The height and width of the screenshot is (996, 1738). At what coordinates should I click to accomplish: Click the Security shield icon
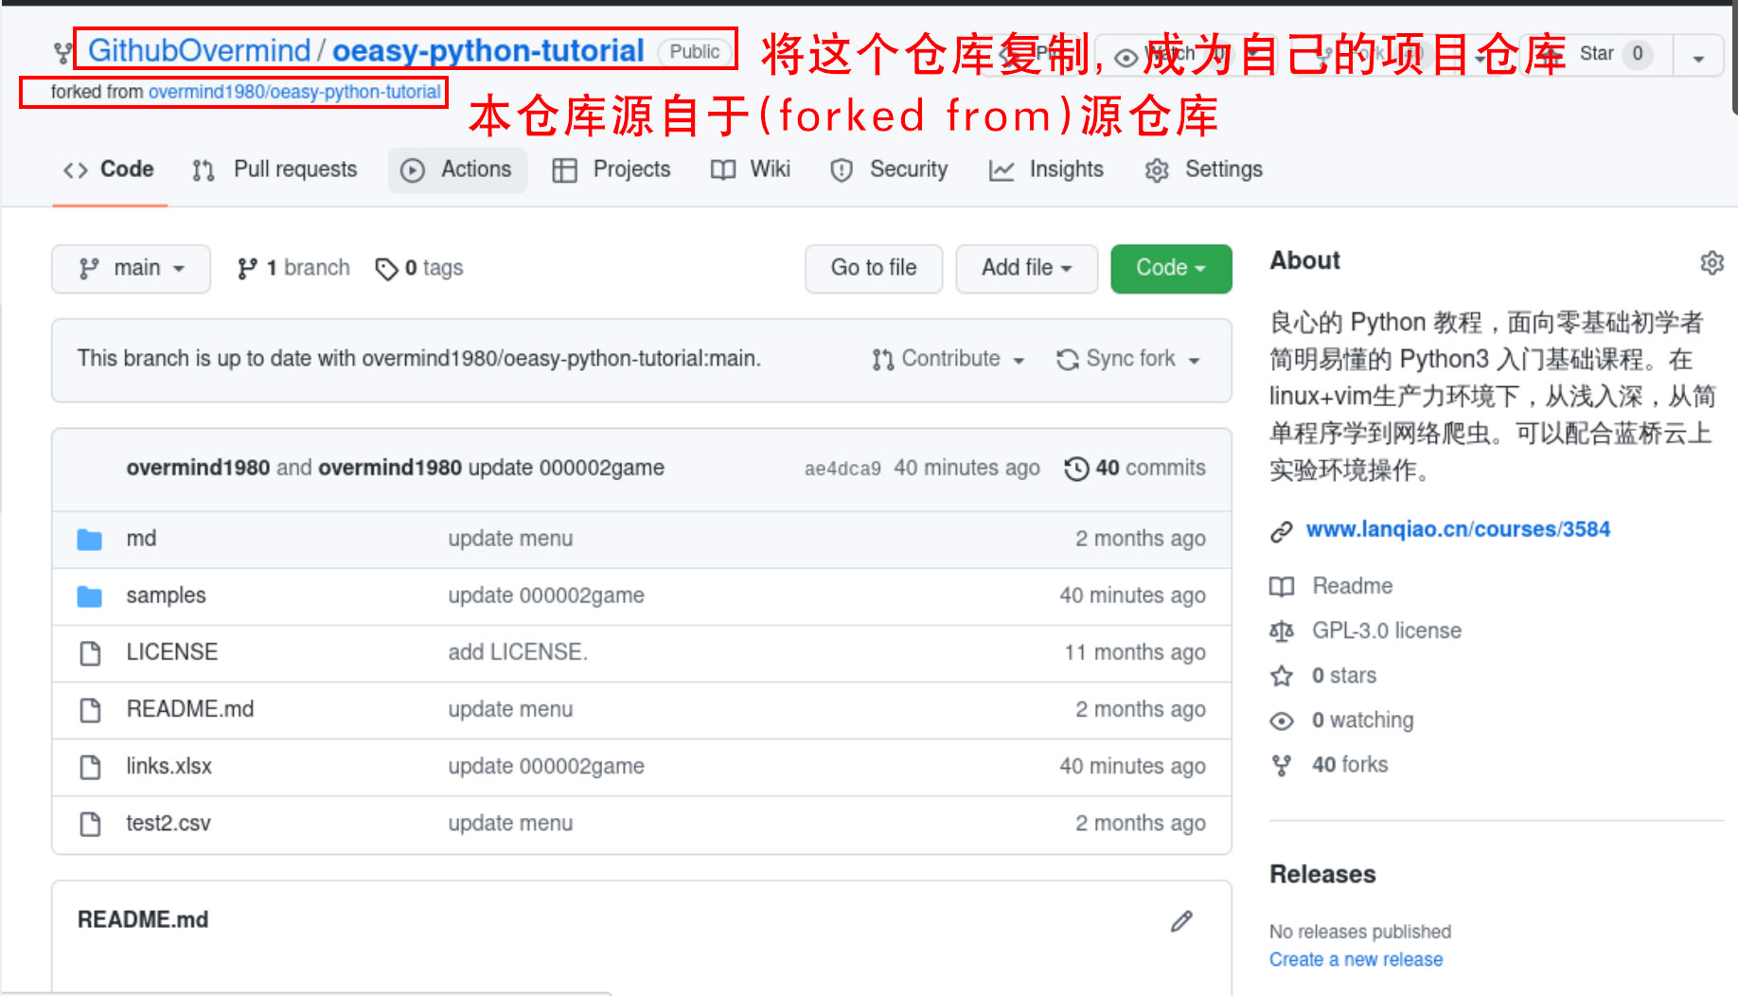click(x=842, y=170)
